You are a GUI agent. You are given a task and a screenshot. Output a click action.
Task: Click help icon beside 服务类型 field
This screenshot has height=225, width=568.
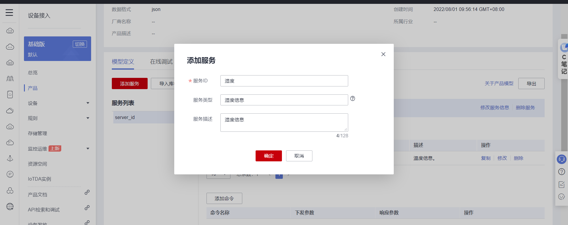353,99
